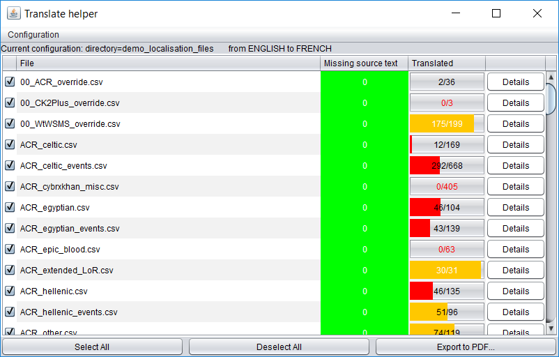Click the File column header

click(168, 63)
